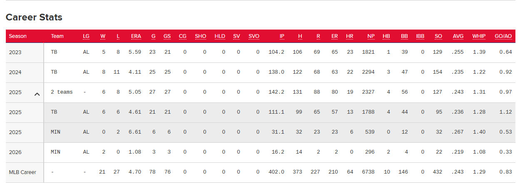Collapse the 2025 season row chevron
The image size is (525, 189).
pos(37,94)
